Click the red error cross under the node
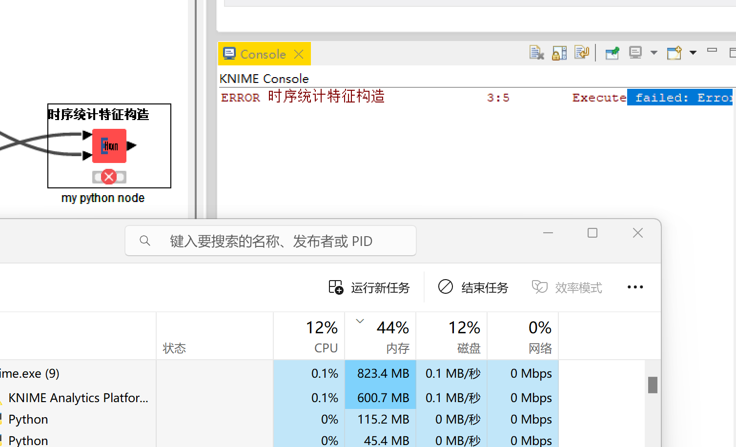736x447 pixels. (x=109, y=177)
